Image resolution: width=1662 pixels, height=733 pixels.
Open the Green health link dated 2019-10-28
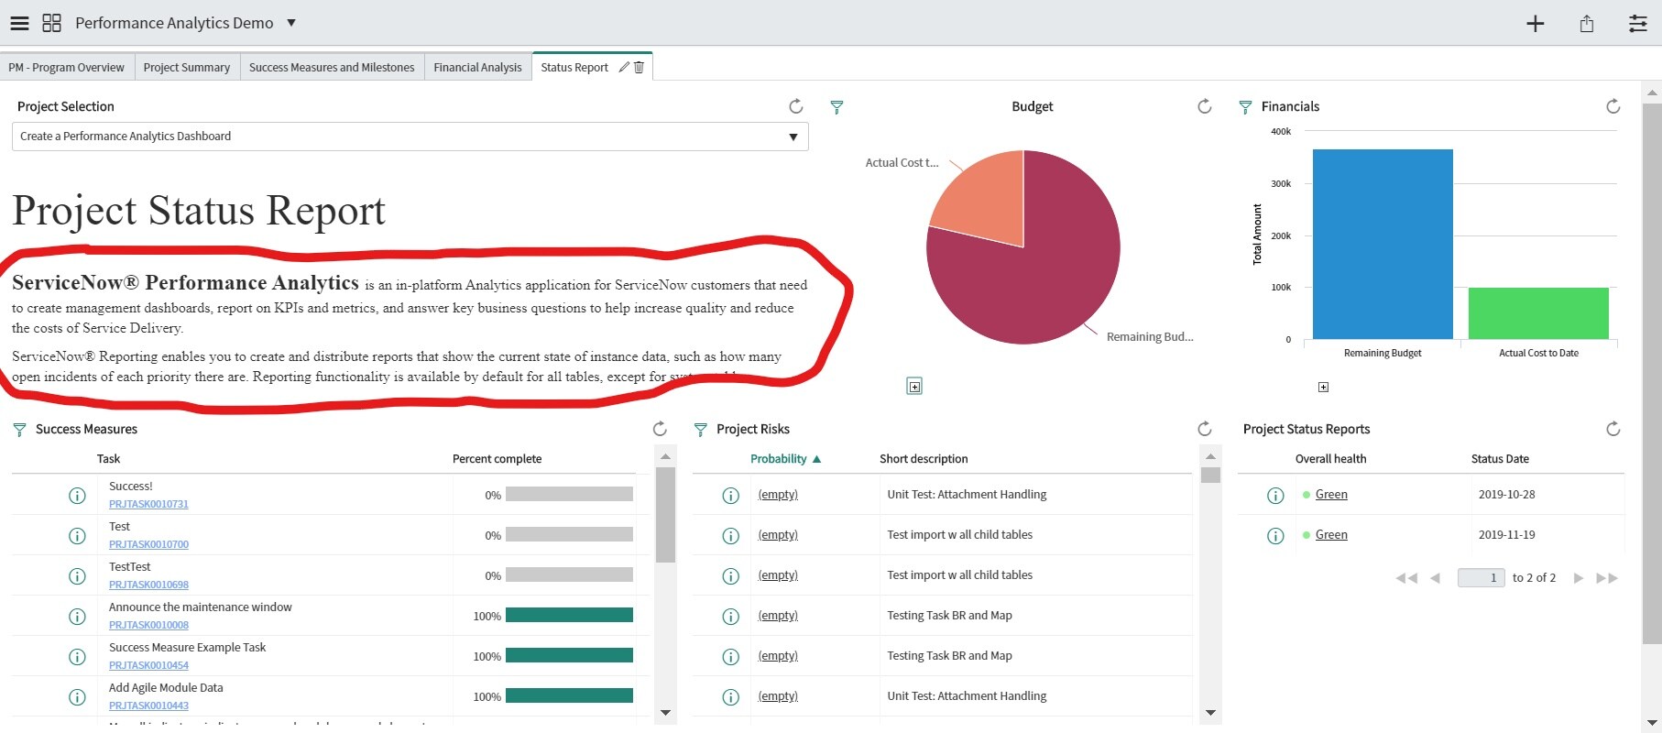1331,495
